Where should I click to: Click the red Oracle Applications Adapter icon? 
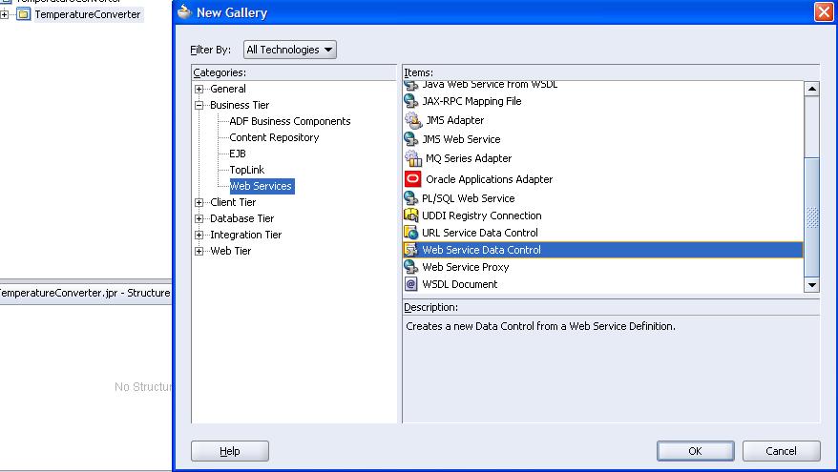(412, 179)
